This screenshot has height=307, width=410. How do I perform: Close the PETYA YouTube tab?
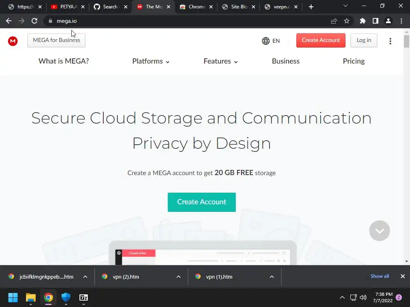[83, 7]
